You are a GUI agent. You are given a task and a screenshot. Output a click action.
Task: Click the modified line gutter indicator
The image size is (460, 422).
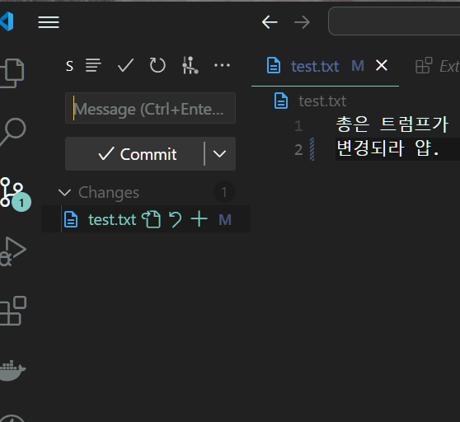point(312,149)
